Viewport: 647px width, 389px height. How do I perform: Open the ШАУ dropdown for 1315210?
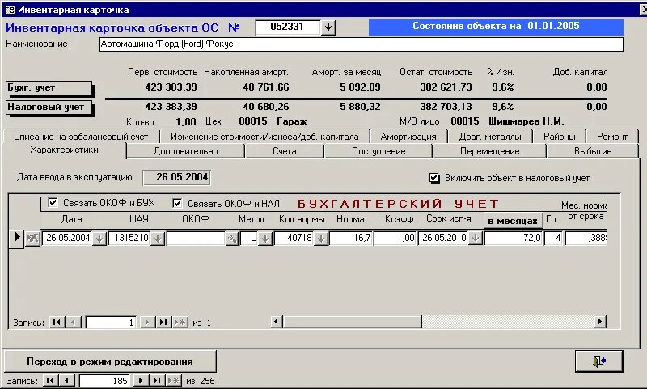coord(157,238)
